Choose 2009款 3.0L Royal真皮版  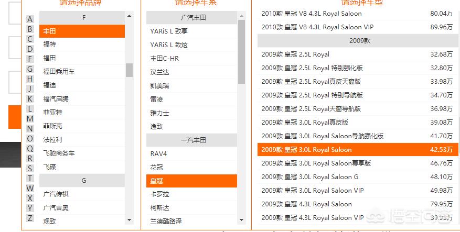(358, 123)
